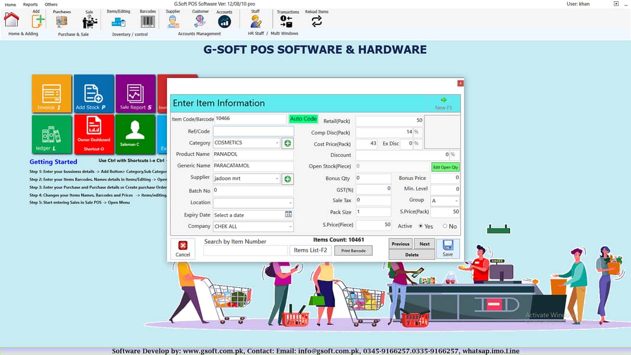Click the Sale Tax field
The image size is (631, 355).
[x=373, y=200]
